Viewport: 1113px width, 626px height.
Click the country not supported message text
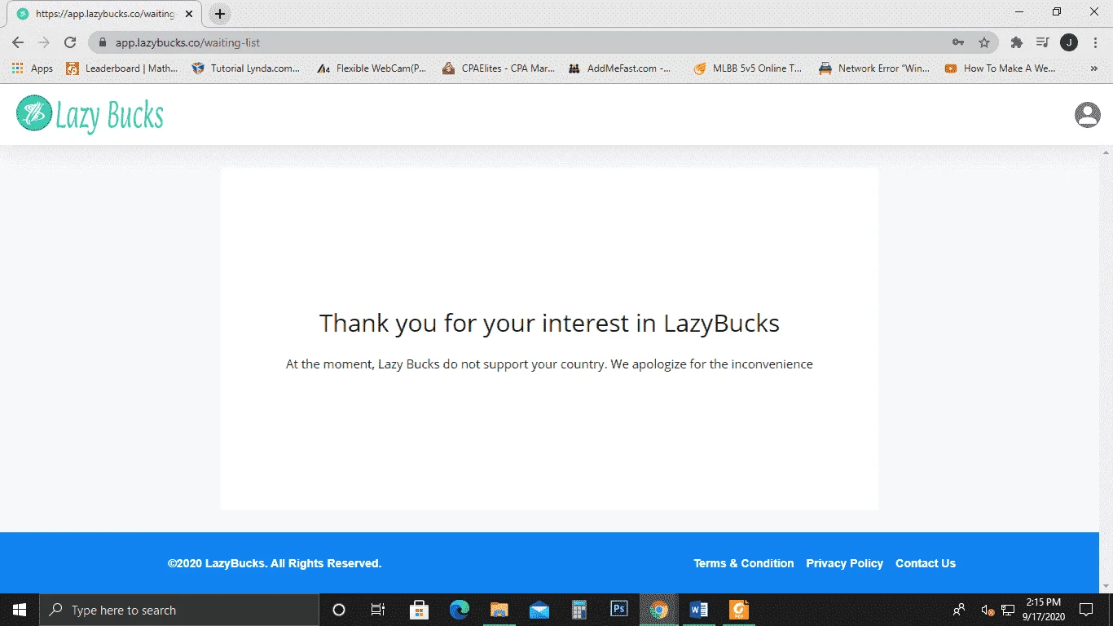(549, 364)
